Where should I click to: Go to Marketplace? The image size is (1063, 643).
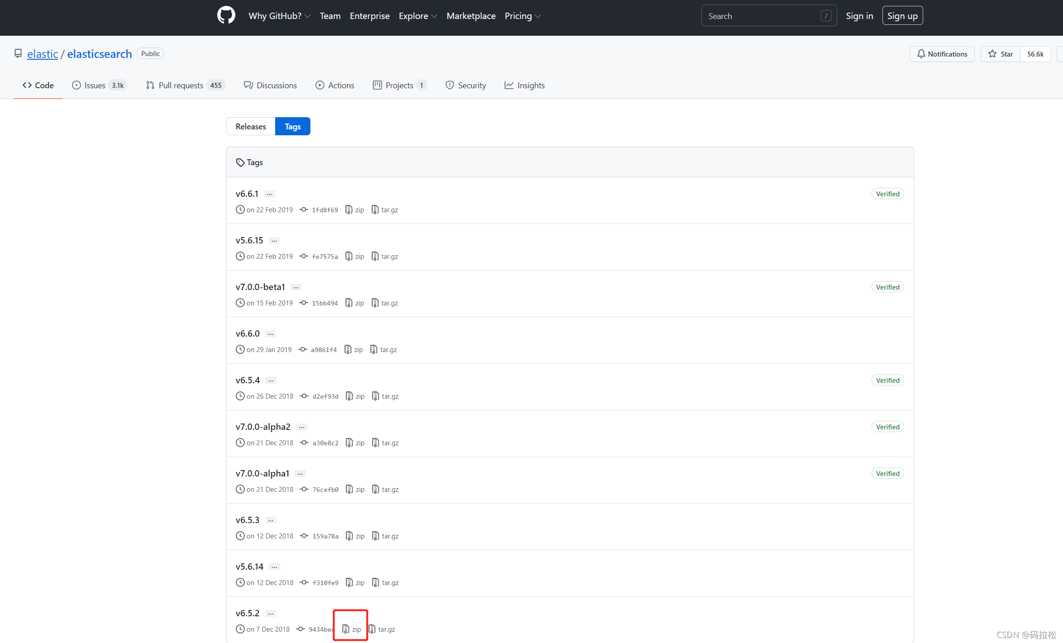coord(471,16)
